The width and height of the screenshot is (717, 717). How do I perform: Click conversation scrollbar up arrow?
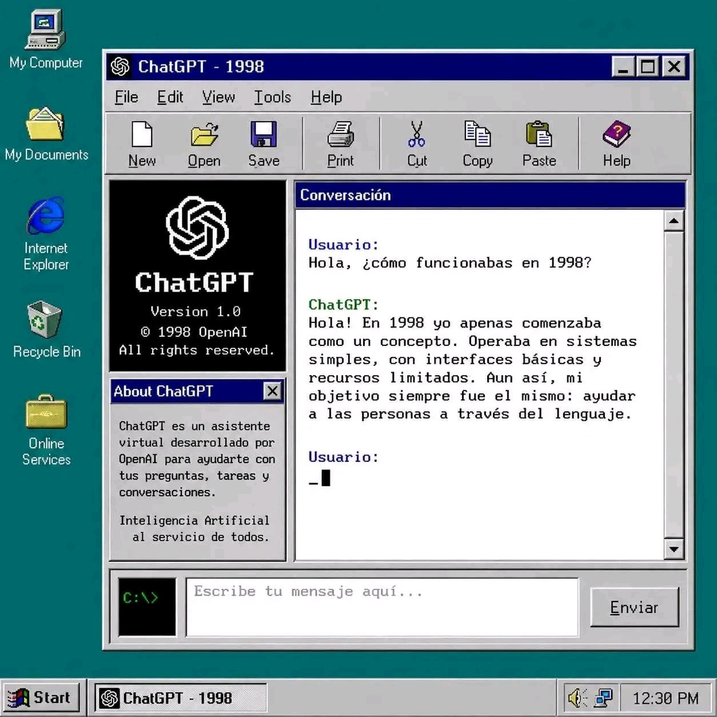(x=674, y=221)
